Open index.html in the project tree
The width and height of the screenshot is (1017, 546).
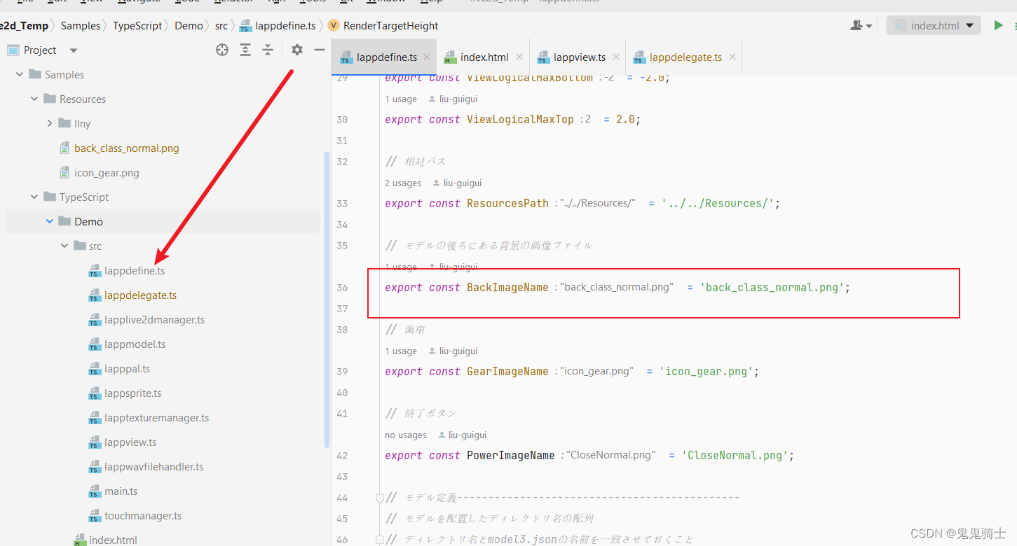(113, 540)
